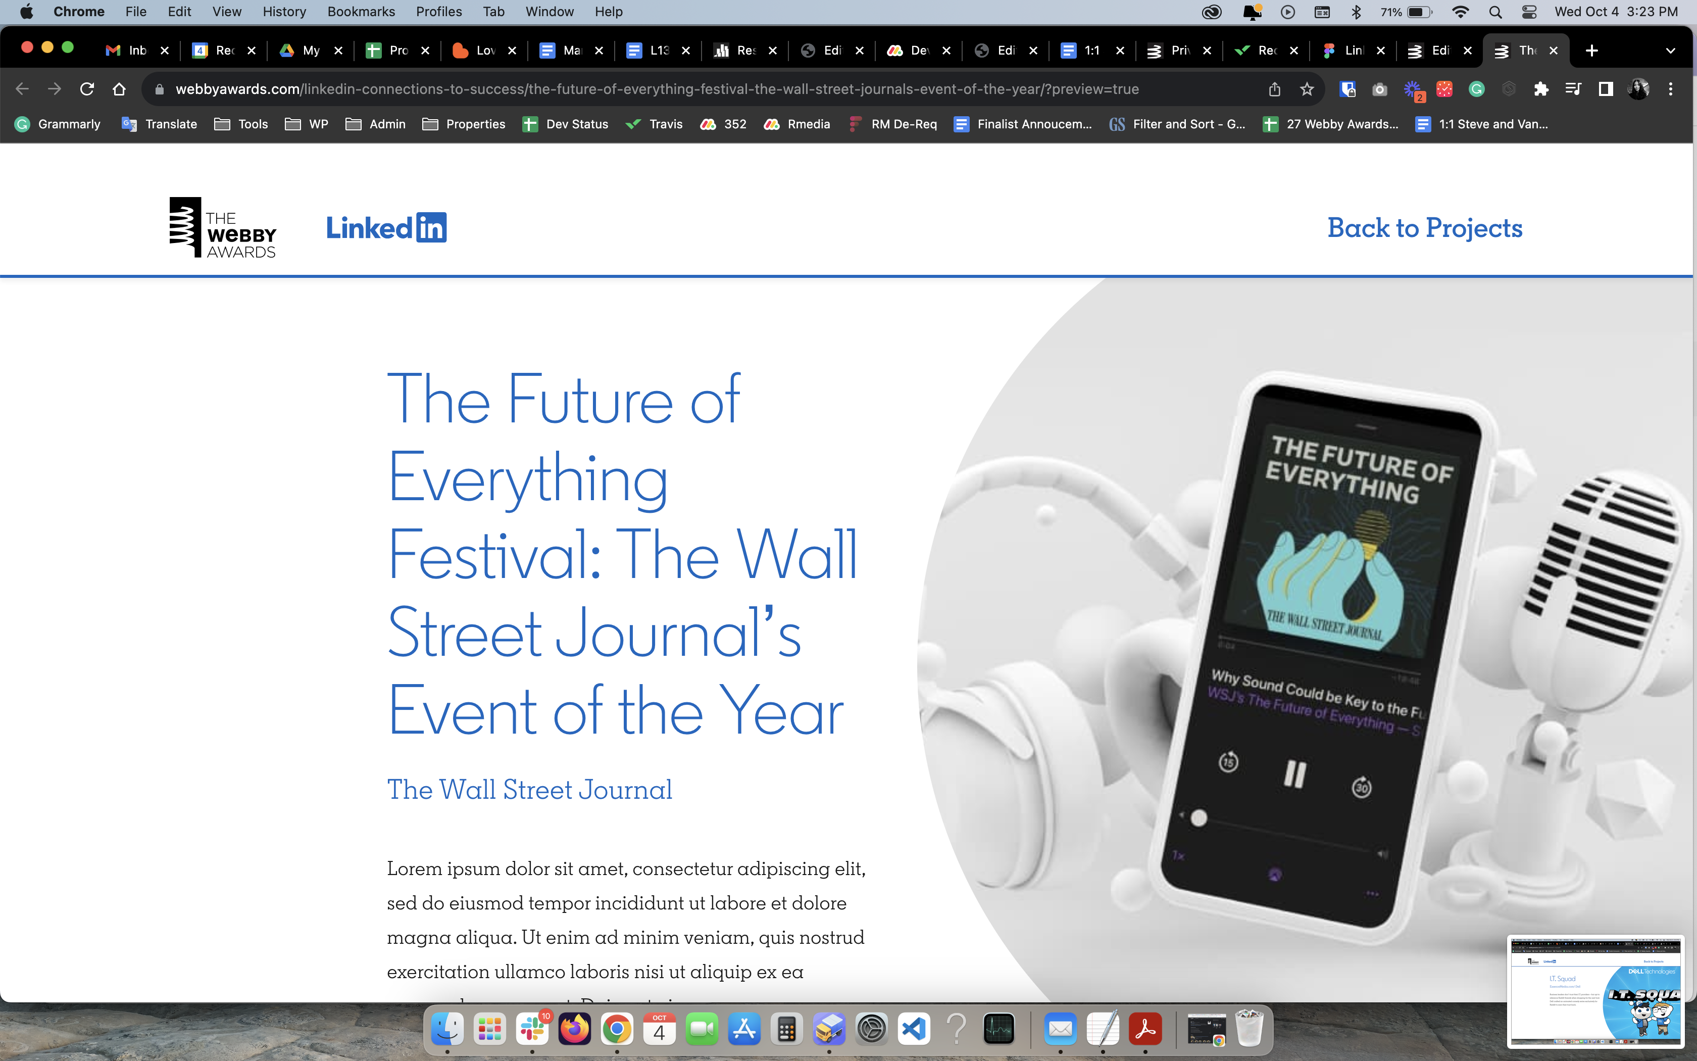Click the LinkedIn logo on the page
This screenshot has height=1061, width=1697.
pyautogui.click(x=386, y=227)
